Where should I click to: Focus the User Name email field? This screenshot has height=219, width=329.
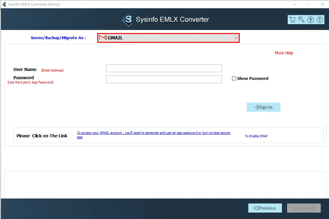click(x=164, y=69)
